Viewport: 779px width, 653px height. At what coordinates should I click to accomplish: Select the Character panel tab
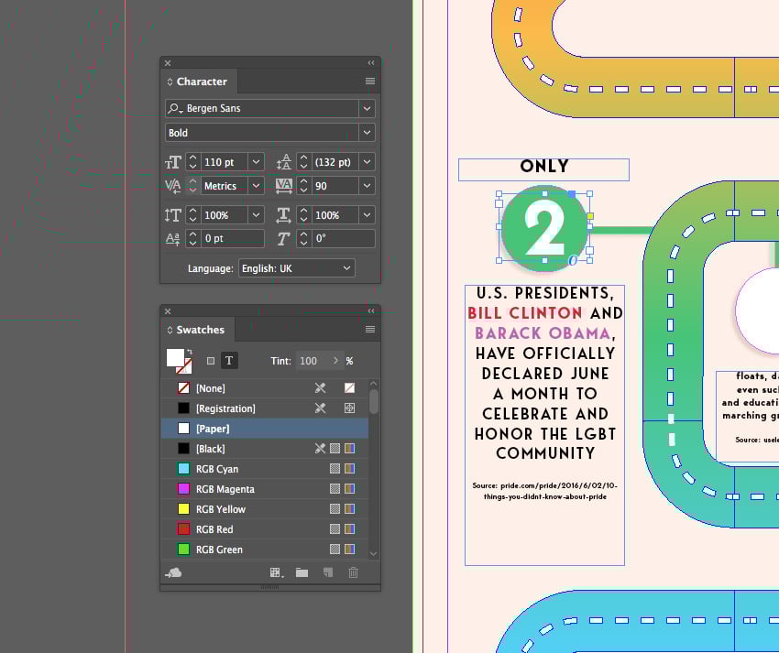pos(201,82)
